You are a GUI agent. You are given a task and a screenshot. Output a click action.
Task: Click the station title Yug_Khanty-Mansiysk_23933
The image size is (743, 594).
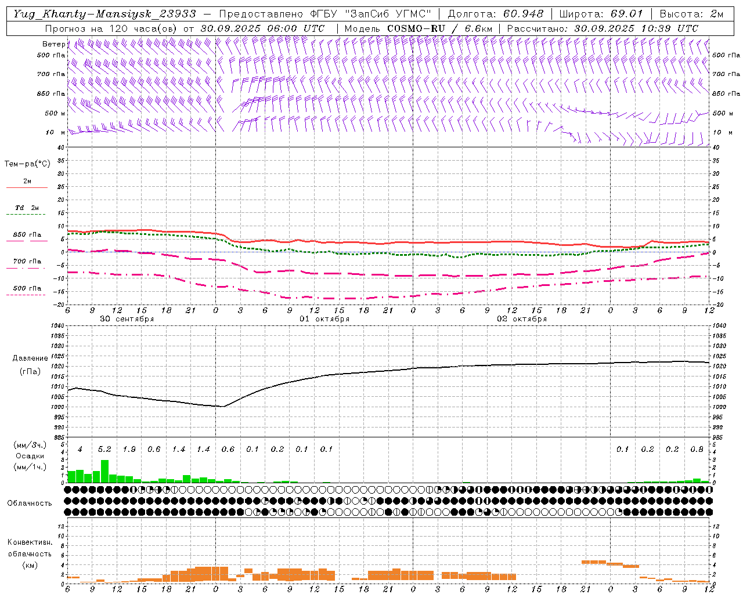coord(104,14)
